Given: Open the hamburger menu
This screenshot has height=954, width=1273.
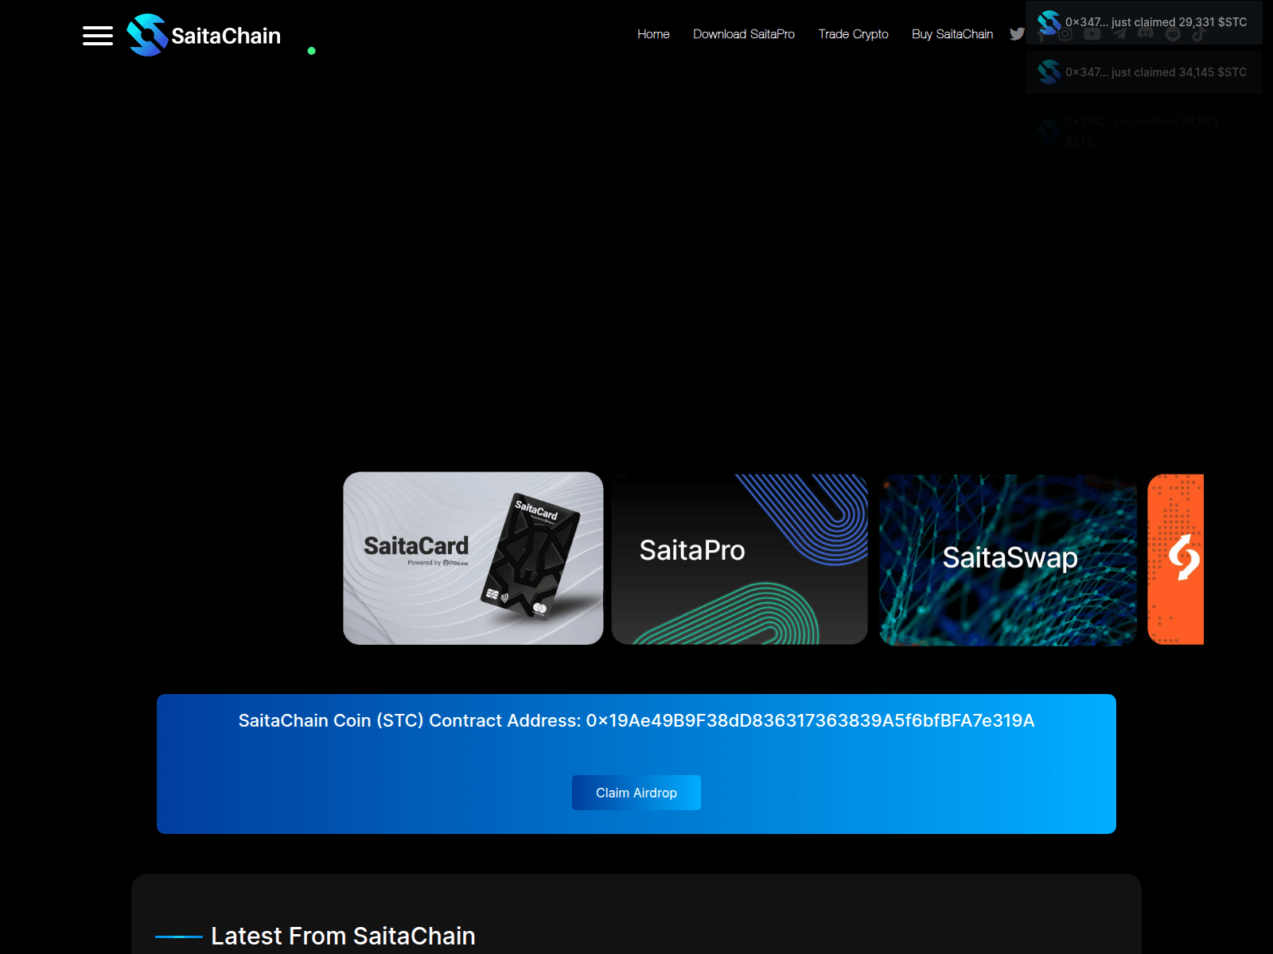Looking at the screenshot, I should point(98,36).
